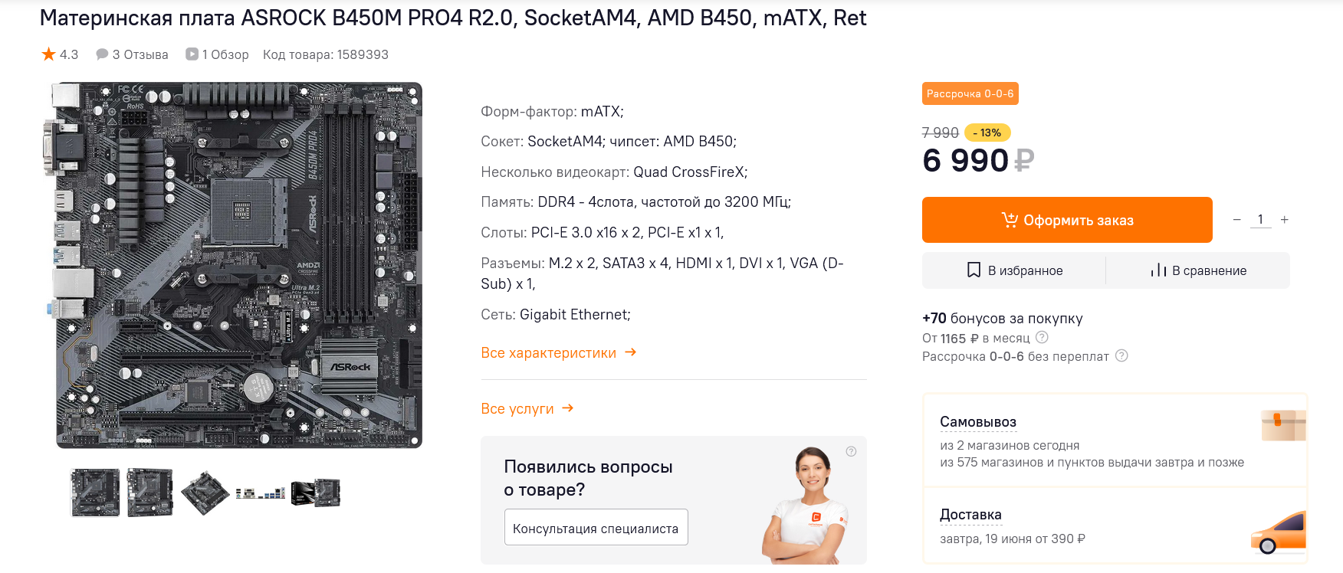This screenshot has width=1343, height=573.
Task: Click the Оформить заказ cart button
Action: [x=1066, y=220]
